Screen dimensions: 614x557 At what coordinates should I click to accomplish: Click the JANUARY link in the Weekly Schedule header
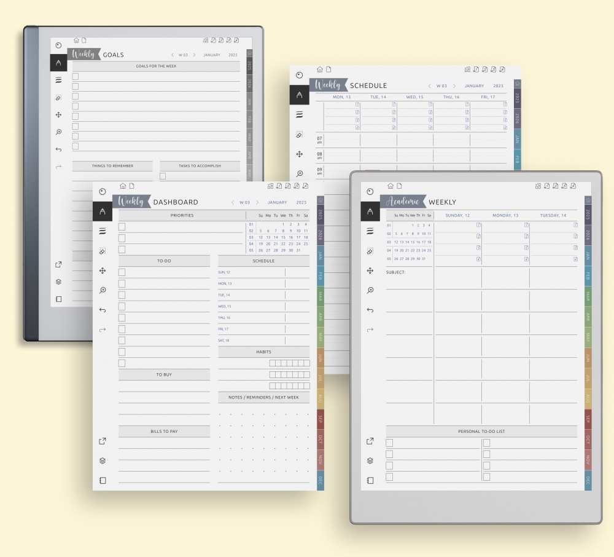pos(474,86)
